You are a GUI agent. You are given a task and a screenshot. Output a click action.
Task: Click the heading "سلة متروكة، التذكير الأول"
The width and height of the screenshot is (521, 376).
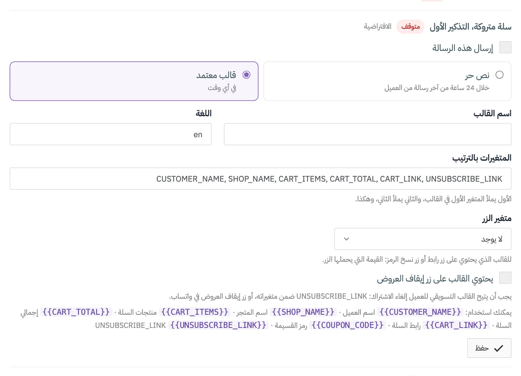click(x=471, y=27)
